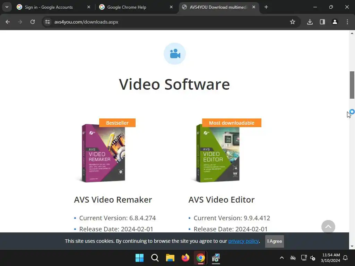Click Current Version: 6.8.4.274 text
The width and height of the screenshot is (355, 266).
click(118, 218)
